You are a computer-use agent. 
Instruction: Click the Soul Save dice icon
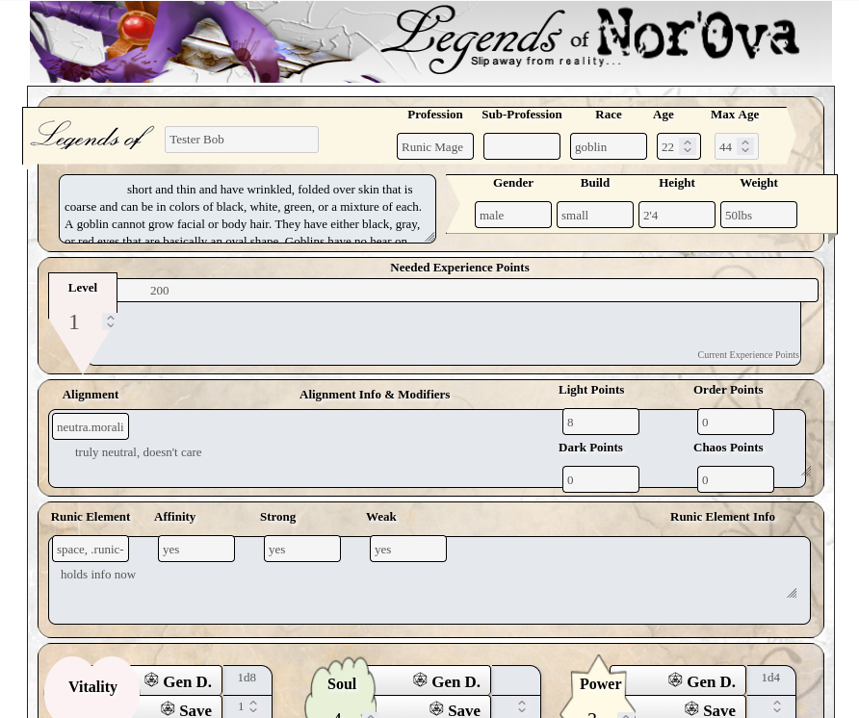point(436,709)
